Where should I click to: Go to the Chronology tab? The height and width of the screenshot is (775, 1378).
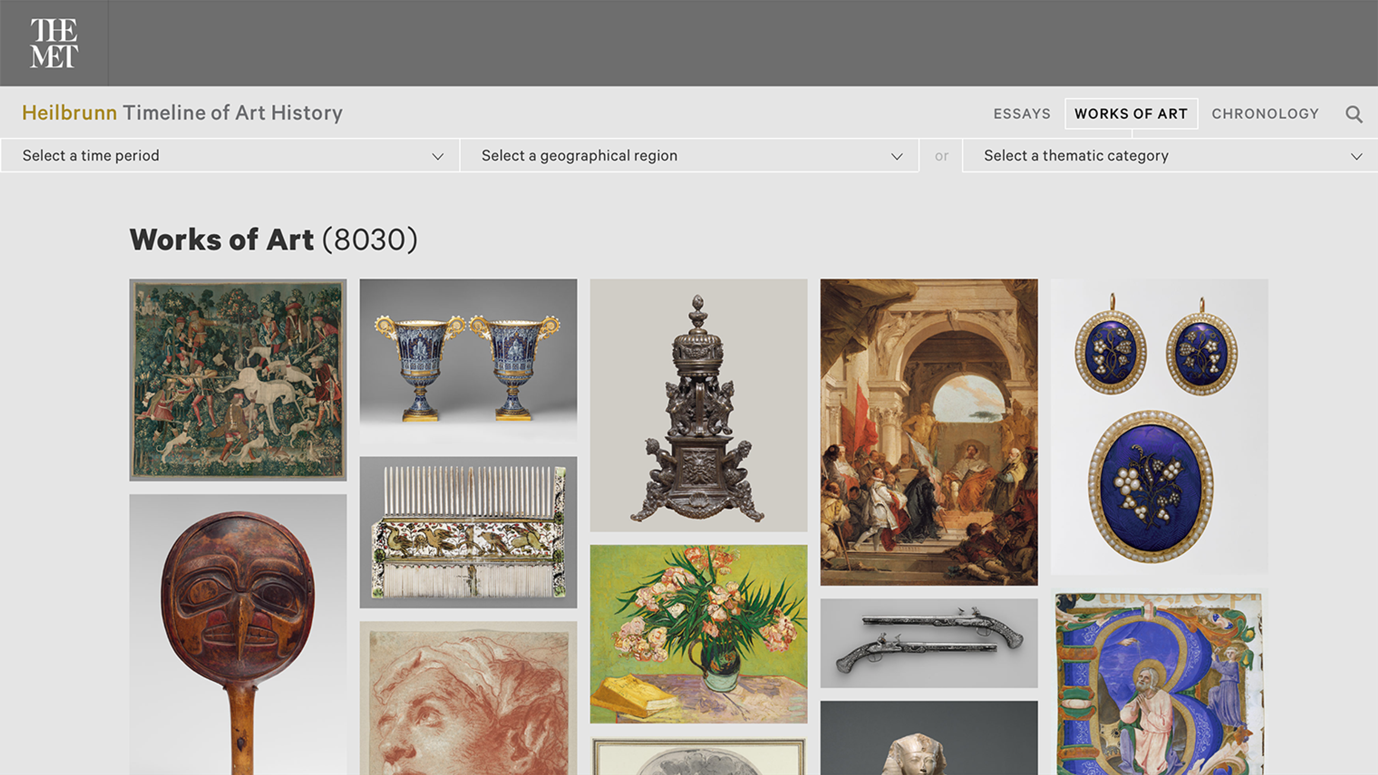click(x=1265, y=114)
